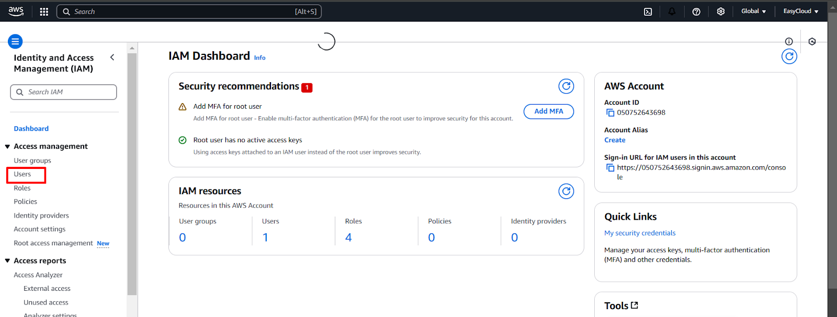The width and height of the screenshot is (837, 317).
Task: Click the sidebar scrollbar up arrow
Action: coord(132,48)
